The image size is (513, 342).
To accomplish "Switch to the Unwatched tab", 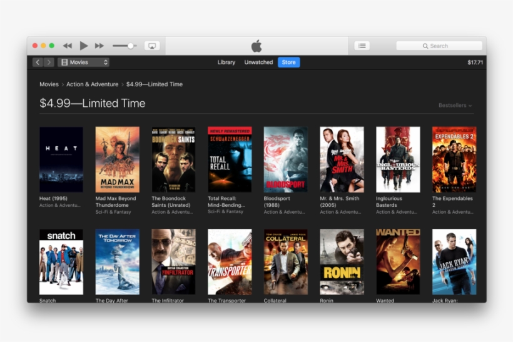I will point(258,62).
